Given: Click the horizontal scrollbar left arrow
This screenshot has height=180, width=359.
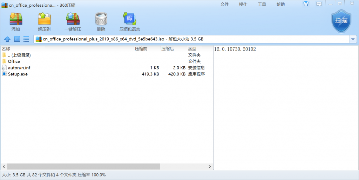Looking at the screenshot, I should (4, 166).
